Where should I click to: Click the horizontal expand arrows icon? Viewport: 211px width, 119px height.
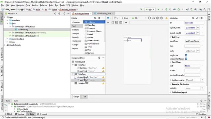coord(126,22)
